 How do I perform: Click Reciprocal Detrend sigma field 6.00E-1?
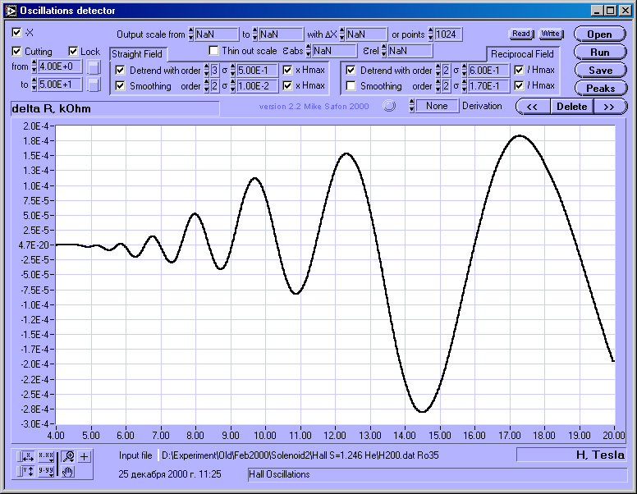[x=488, y=71]
